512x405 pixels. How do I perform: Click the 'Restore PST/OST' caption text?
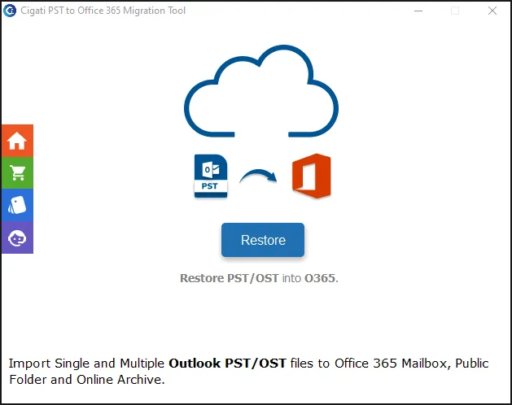230,278
